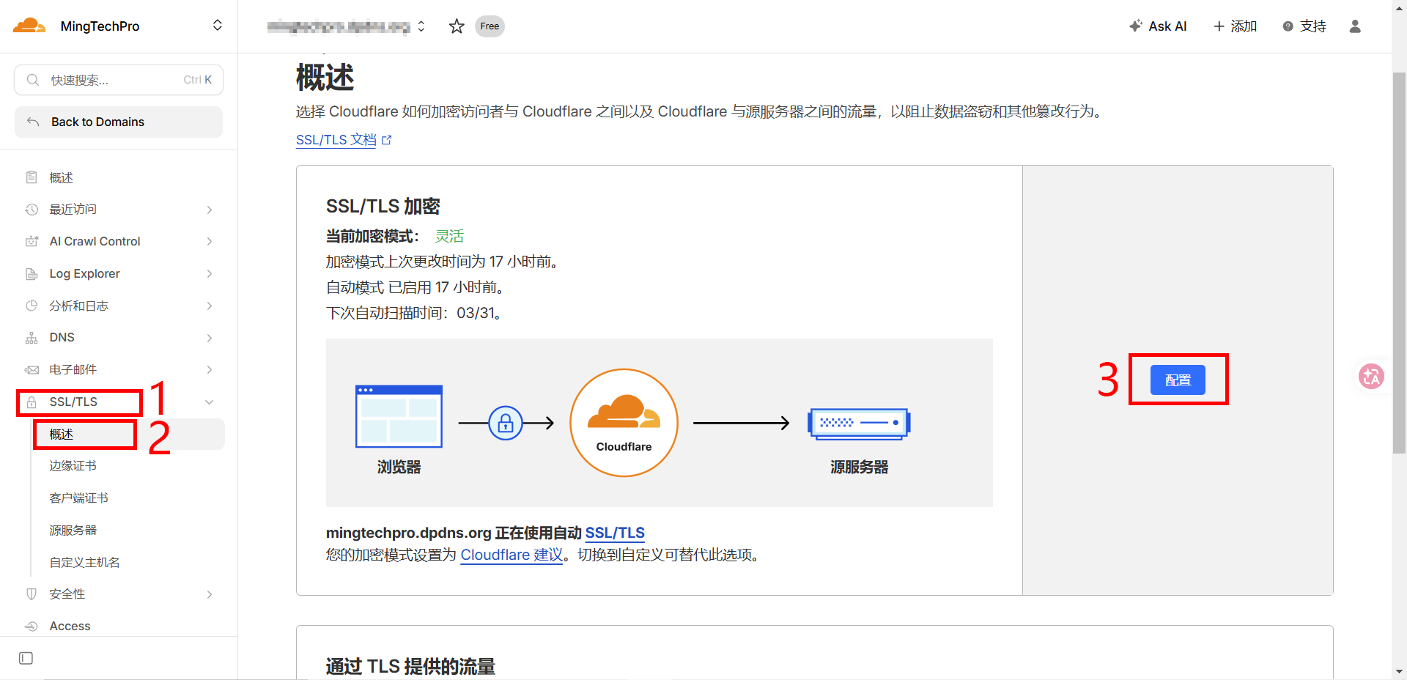Expand the Log Explorer chevron

(210, 273)
